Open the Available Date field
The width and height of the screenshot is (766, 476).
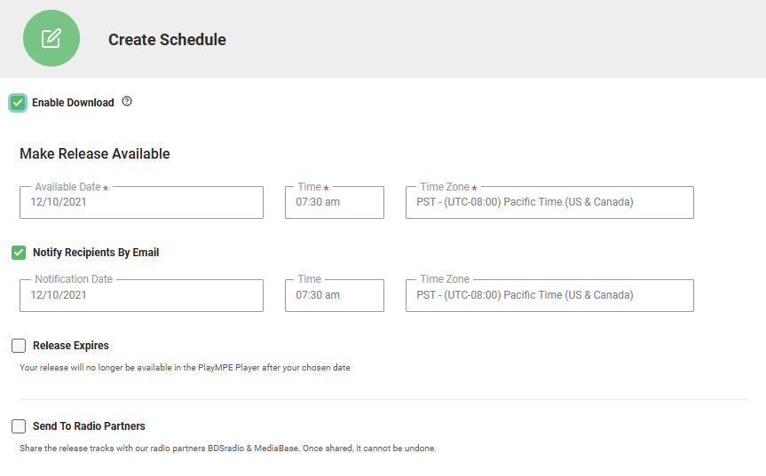click(x=142, y=202)
